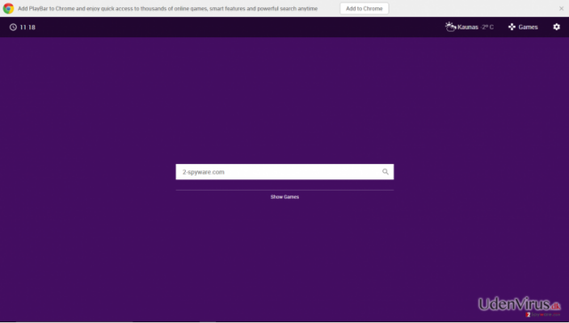Click the 11:18 time display
569x323 pixels.
(28, 28)
